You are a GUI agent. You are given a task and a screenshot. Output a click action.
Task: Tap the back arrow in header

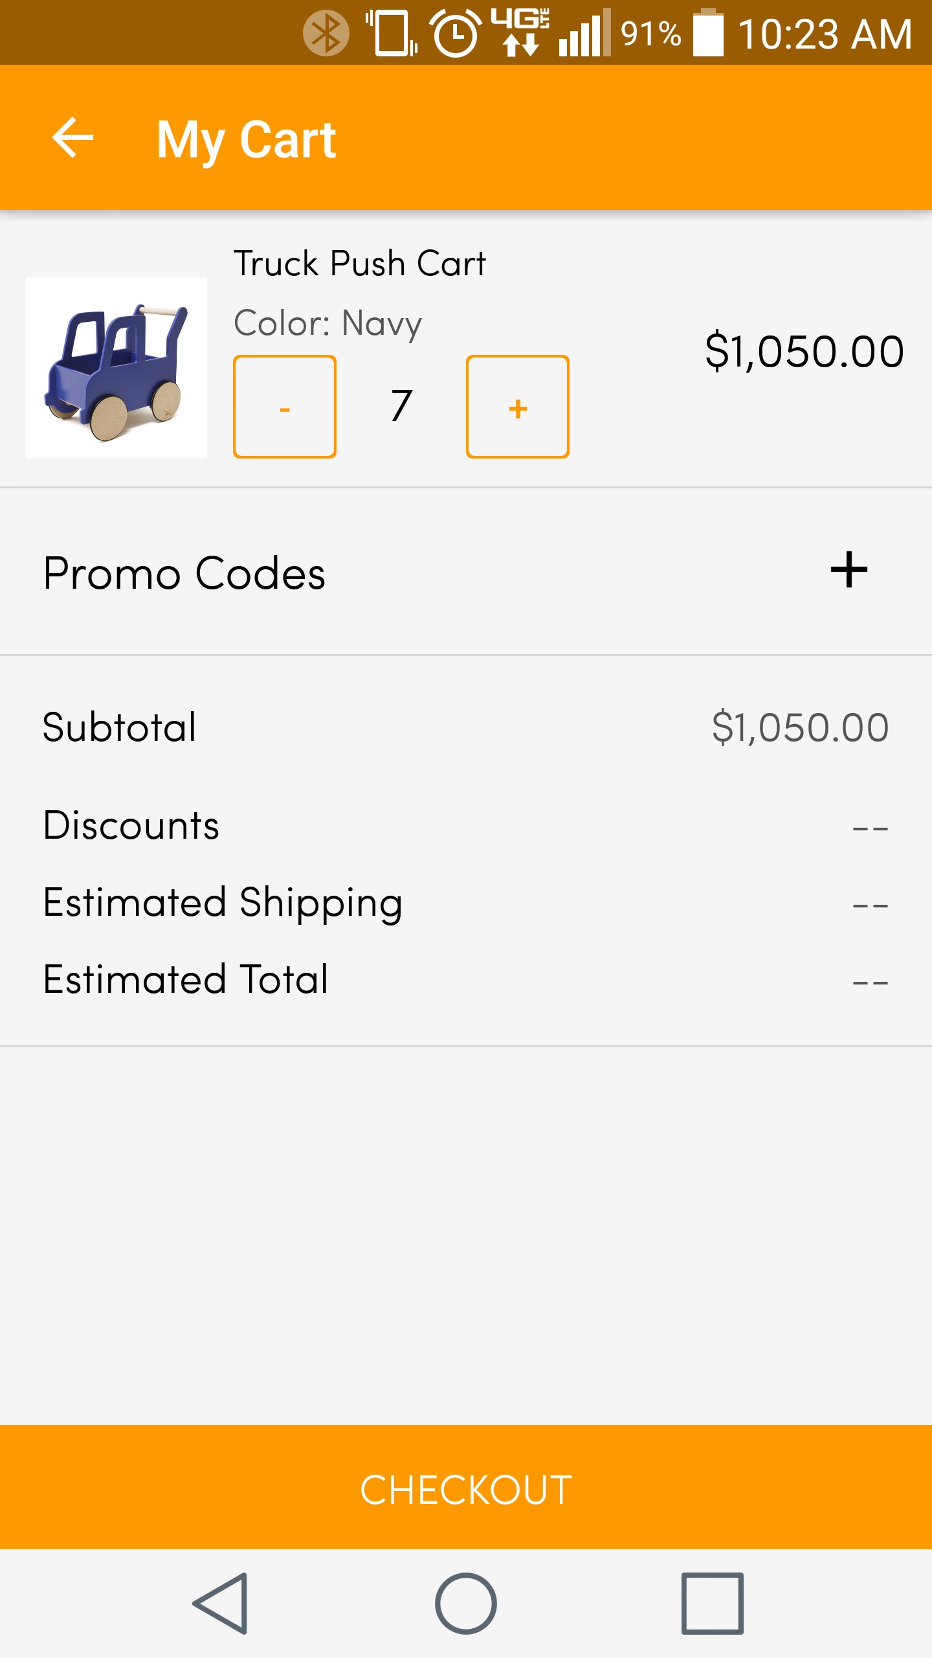coord(72,137)
